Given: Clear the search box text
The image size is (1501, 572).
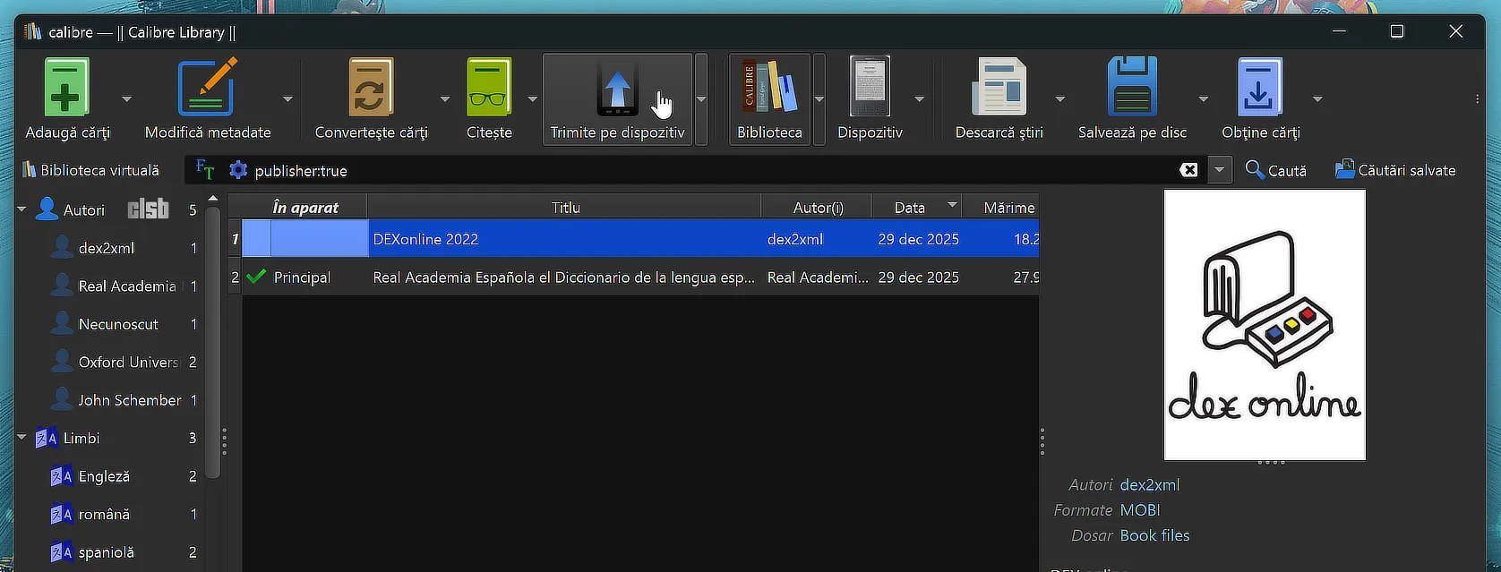Looking at the screenshot, I should [1188, 170].
